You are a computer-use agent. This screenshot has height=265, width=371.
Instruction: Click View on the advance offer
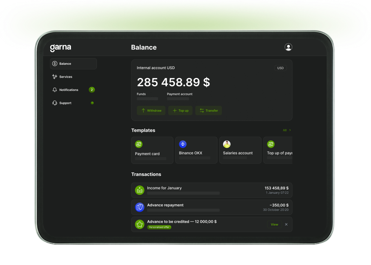tap(275, 224)
